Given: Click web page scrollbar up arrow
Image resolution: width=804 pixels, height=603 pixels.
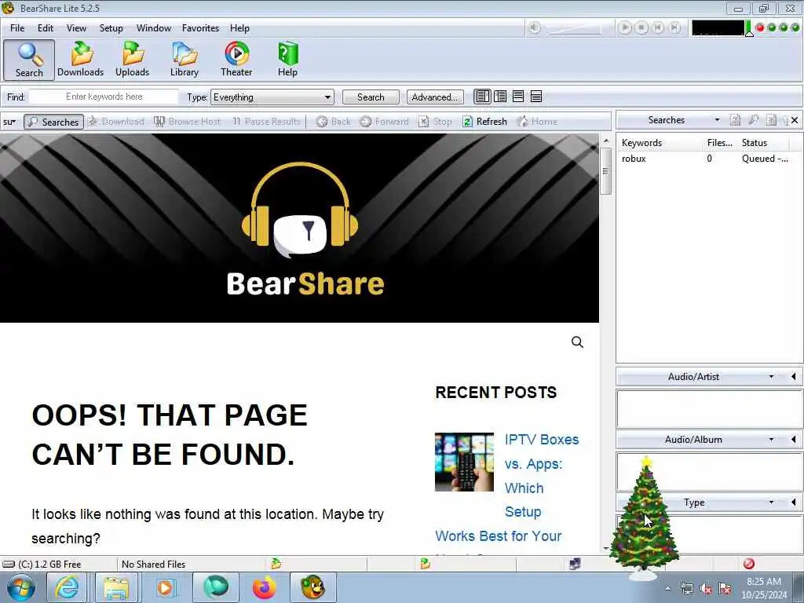Looking at the screenshot, I should tap(606, 141).
